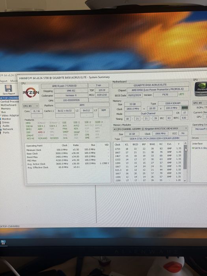Screen dimensions: 207x276
Task: Open the Report menu
Action: 4,81
